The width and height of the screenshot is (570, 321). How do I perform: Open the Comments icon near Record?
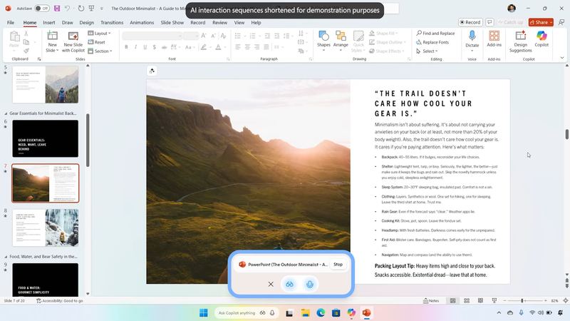tap(489, 22)
